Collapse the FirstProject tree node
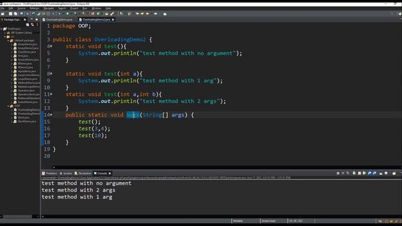The image size is (402, 226). [x=1, y=29]
